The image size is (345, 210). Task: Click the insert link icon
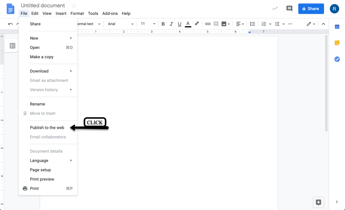tap(208, 24)
